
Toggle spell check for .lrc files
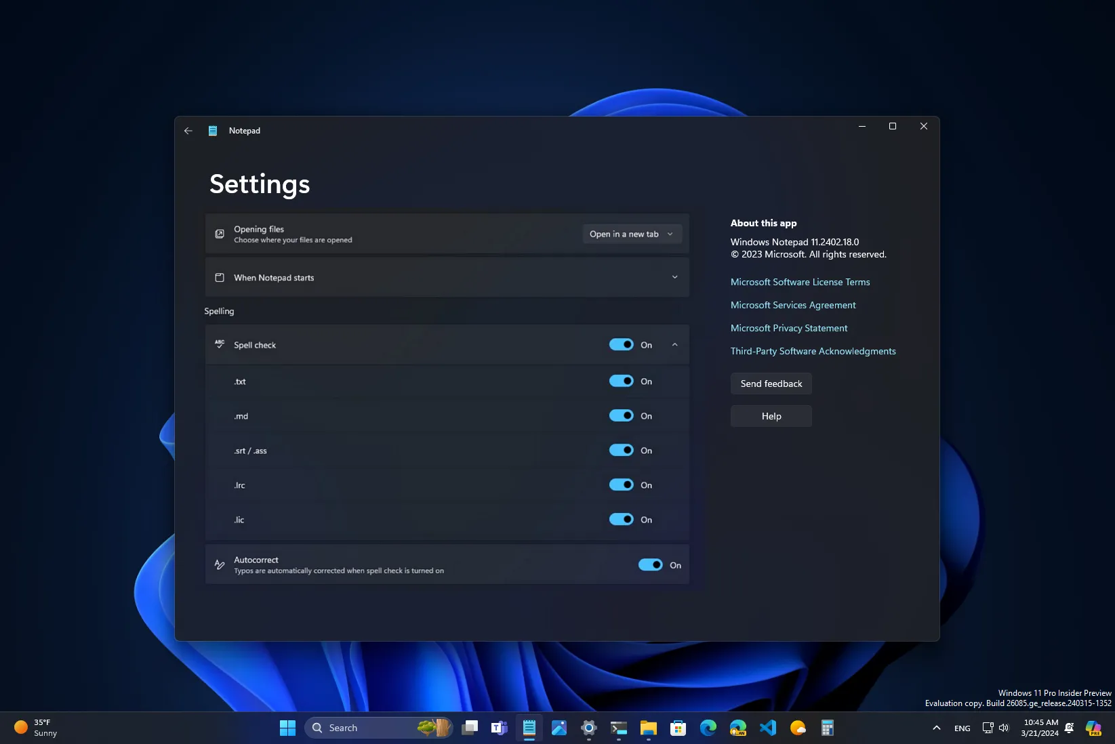coord(621,484)
